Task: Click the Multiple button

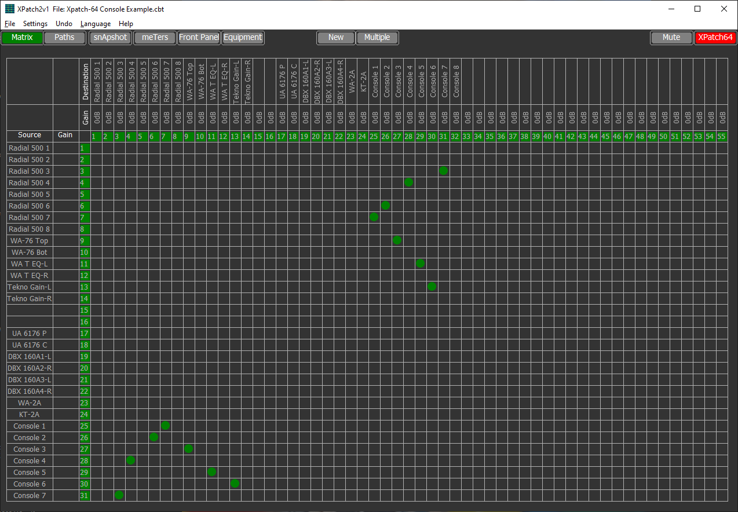Action: (x=377, y=37)
